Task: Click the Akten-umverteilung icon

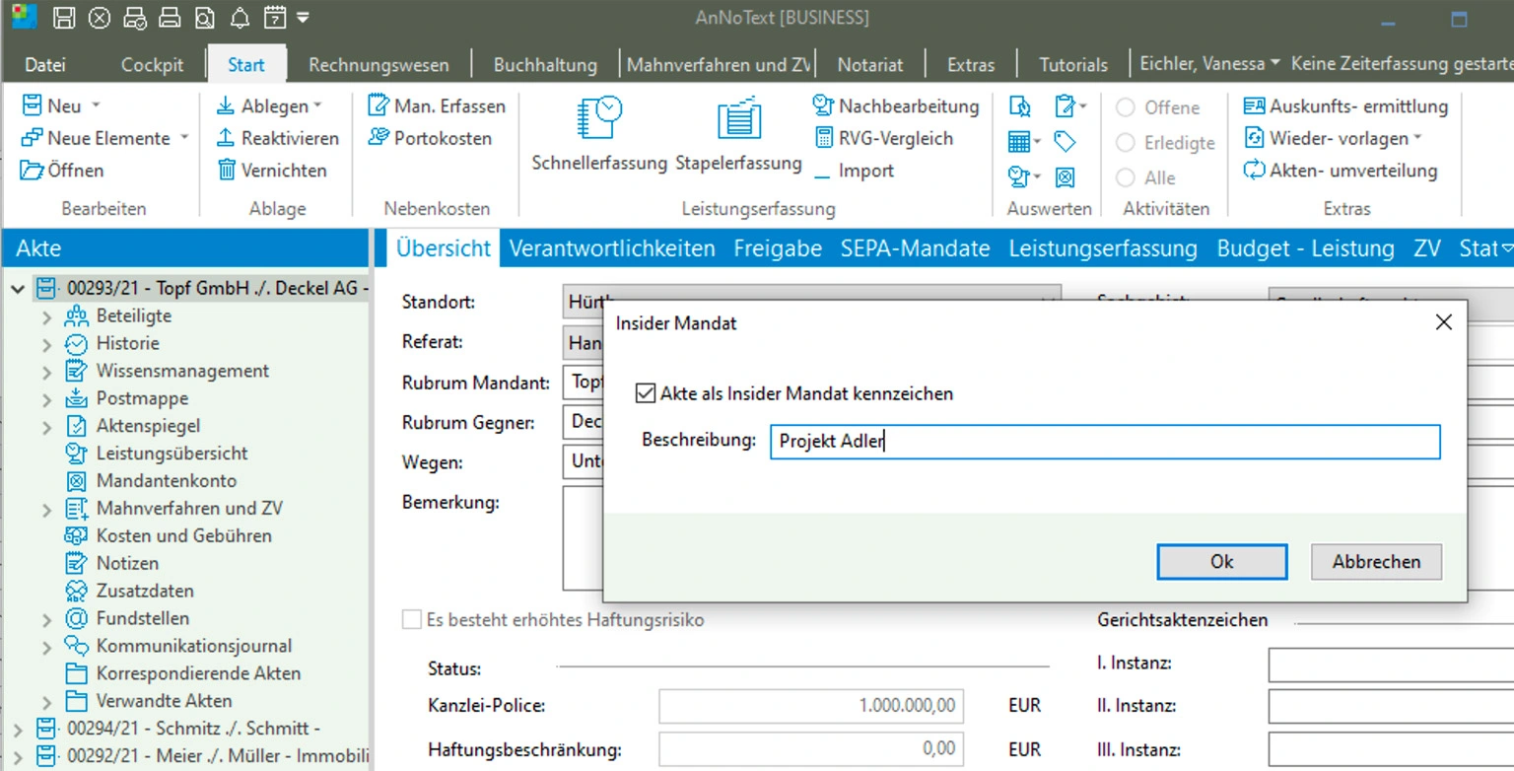Action: (x=1254, y=171)
